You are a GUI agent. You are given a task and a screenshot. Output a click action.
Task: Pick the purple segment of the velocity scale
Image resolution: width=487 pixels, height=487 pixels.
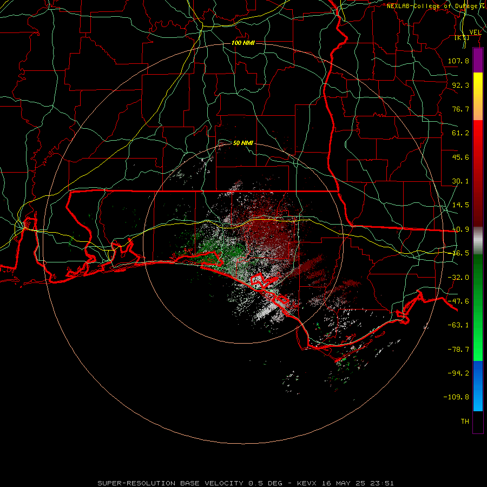(478, 61)
